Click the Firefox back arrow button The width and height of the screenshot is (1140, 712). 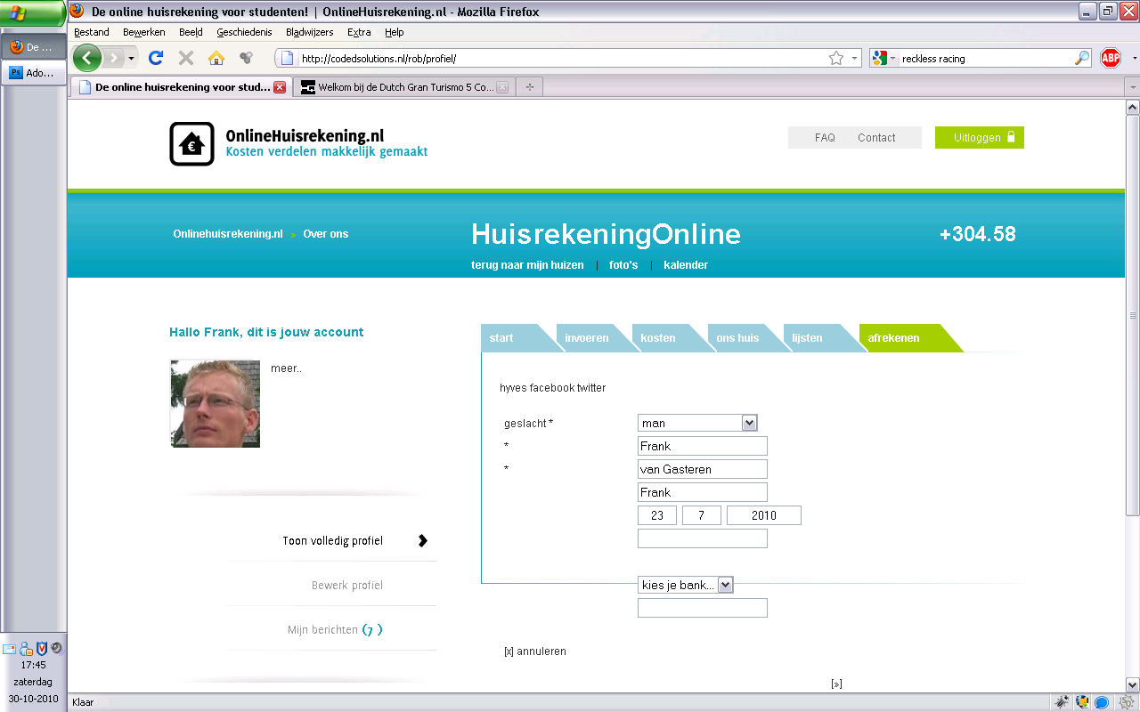[x=86, y=58]
